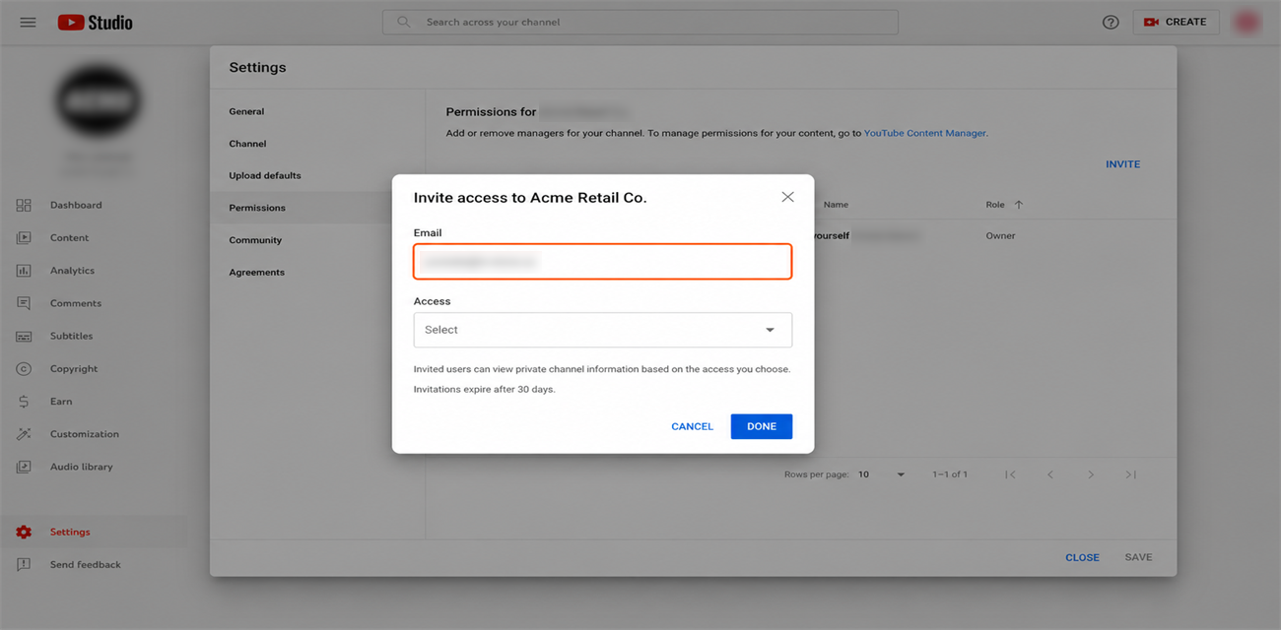Click the Analytics icon in sidebar
Screen dimensions: 1281x630
24,270
